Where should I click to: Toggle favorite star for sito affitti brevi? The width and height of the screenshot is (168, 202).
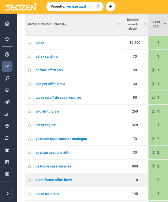click(30, 111)
